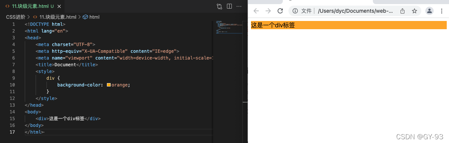Click the html lang="en" line
The height and width of the screenshot is (143, 449).
point(47,31)
